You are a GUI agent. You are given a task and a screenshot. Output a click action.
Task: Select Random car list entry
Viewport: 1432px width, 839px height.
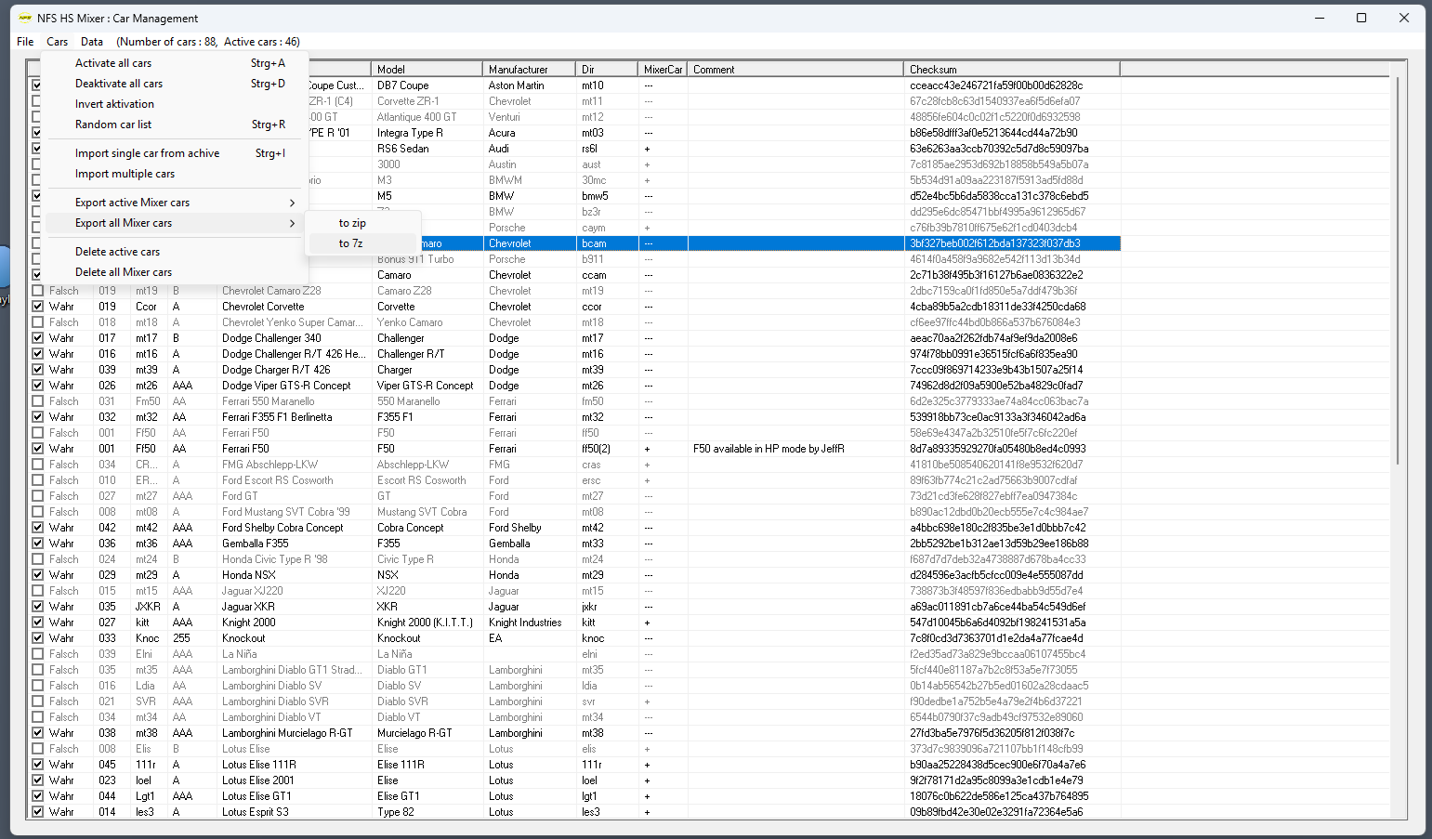(x=177, y=125)
